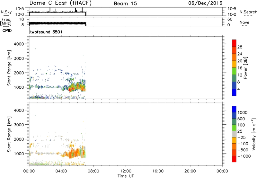
Task: Click the '20:00' time axis label
Action: tap(190, 171)
